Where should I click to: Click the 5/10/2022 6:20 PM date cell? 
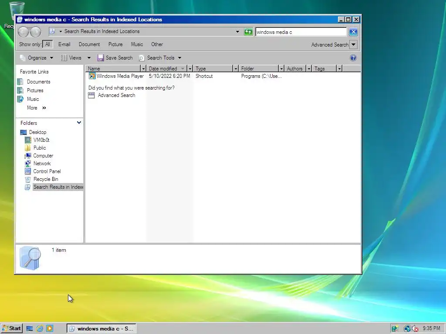[x=169, y=76]
